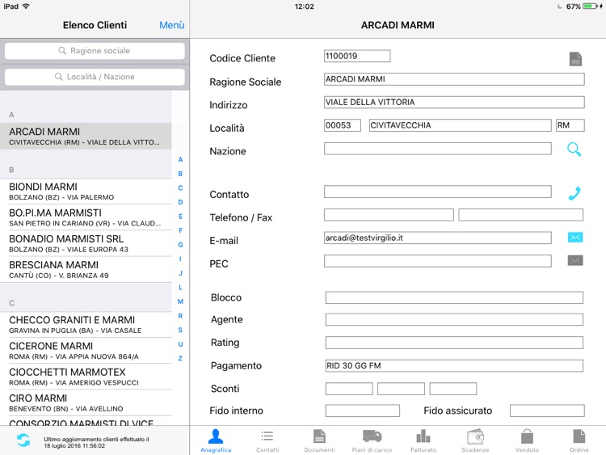Tap the phone icon next to Contatto
This screenshot has height=455, width=606.
574,193
